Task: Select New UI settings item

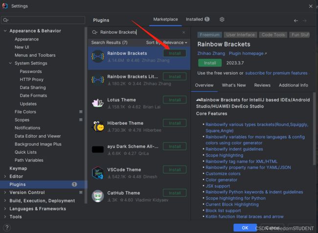Action: point(22,47)
